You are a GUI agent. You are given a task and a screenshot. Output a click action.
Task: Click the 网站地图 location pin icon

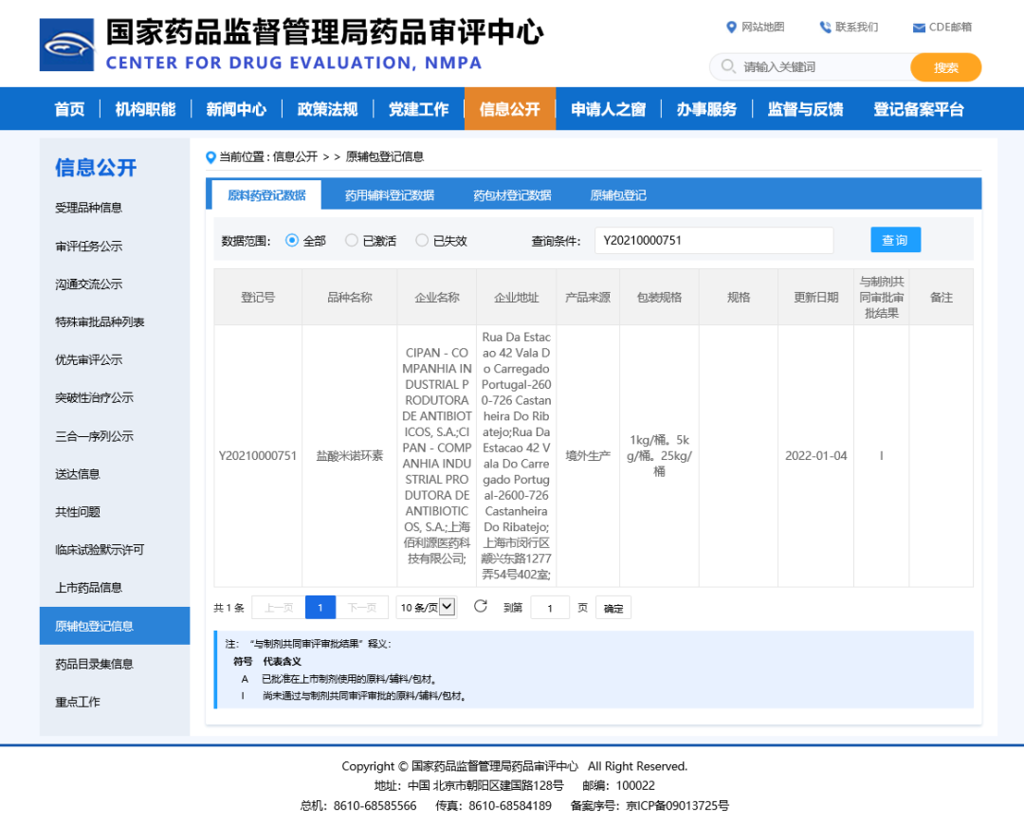click(x=731, y=27)
